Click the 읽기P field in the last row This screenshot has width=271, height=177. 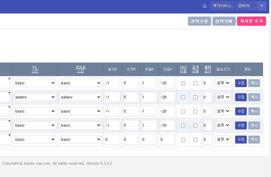(x=112, y=139)
